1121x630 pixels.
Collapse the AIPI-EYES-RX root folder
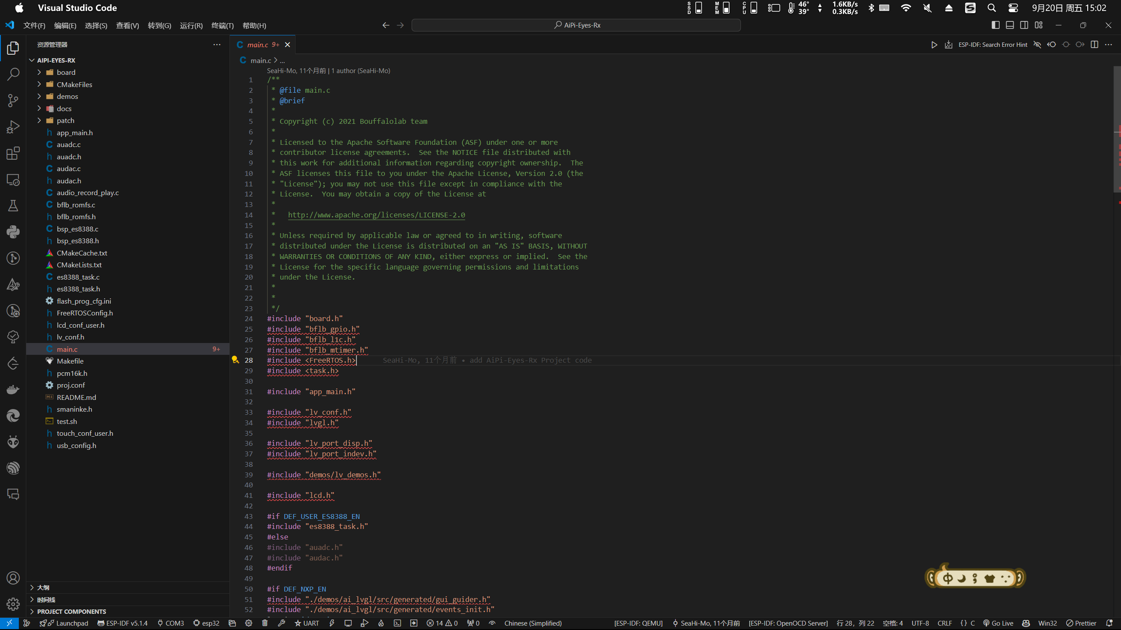tap(56, 60)
